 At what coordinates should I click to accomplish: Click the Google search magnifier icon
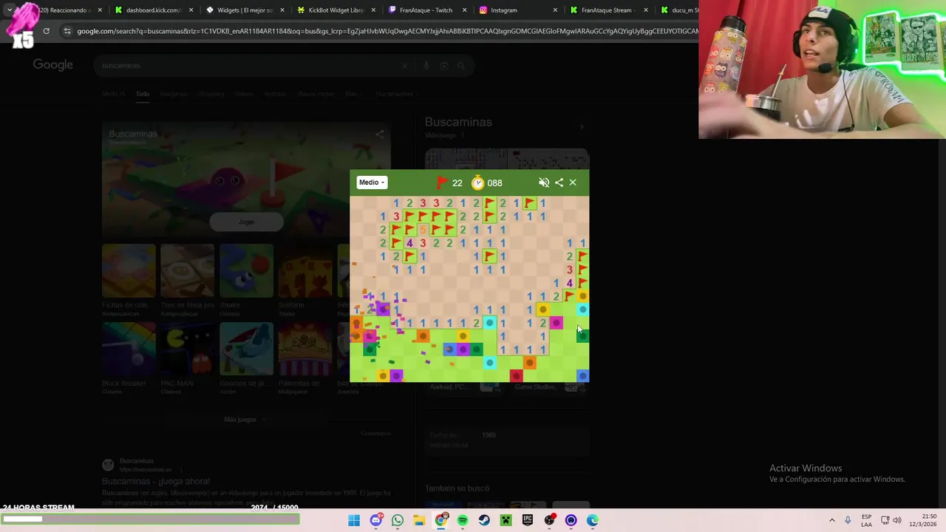pos(461,66)
